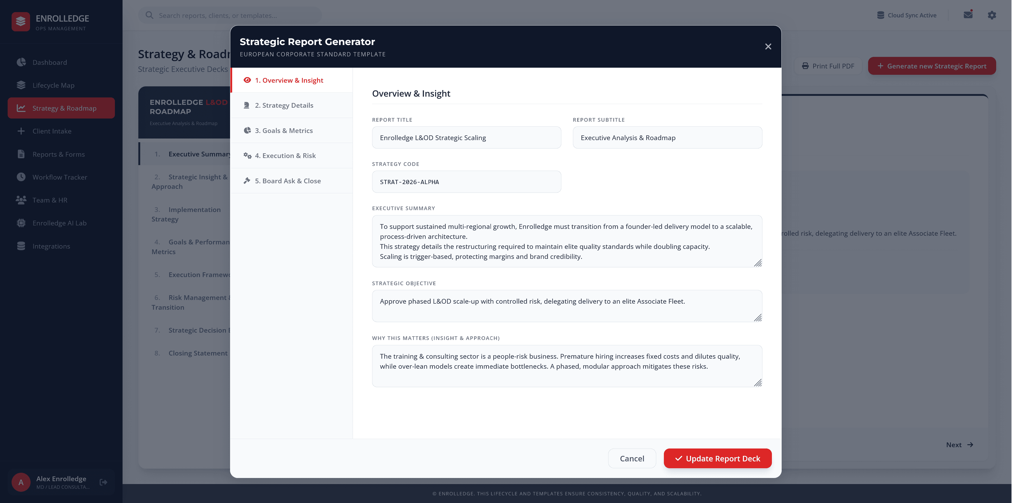Click the mail envelope notification icon
This screenshot has height=503, width=1012.
968,15
